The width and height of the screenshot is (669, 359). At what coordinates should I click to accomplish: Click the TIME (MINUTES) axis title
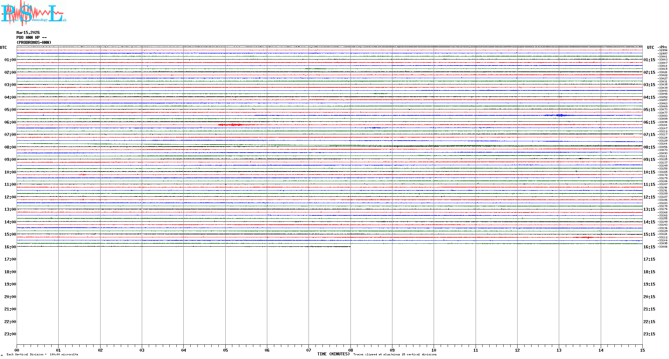click(333, 354)
